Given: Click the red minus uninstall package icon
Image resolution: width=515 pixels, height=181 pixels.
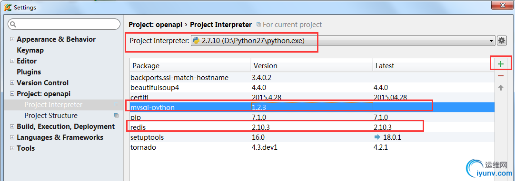Looking at the screenshot, I should (x=501, y=76).
